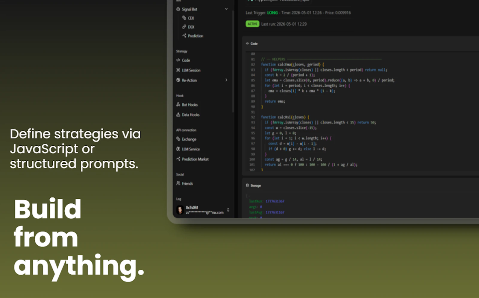Click line number 92 in code gutter

click(x=253, y=117)
